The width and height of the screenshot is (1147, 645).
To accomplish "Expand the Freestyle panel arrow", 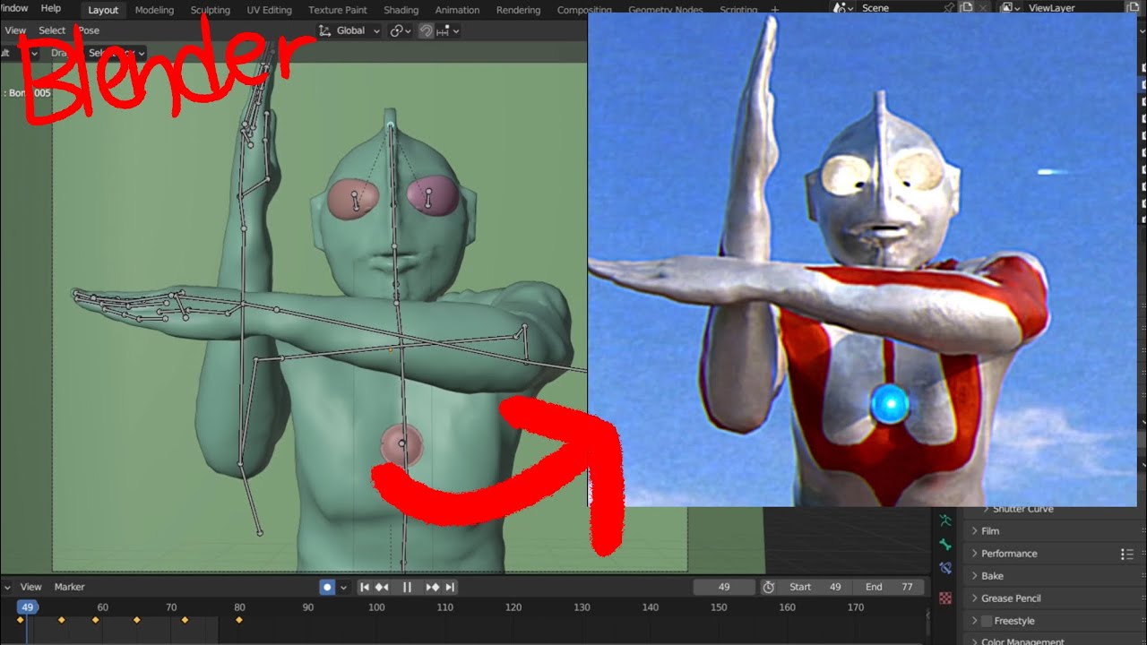I will click(975, 621).
